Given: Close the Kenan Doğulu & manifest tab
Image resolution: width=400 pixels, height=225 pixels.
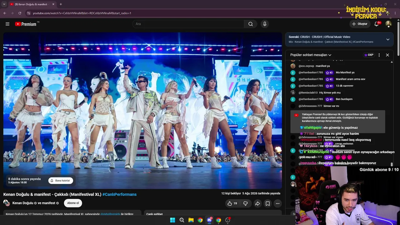Looking at the screenshot, I should click(x=53, y=4).
